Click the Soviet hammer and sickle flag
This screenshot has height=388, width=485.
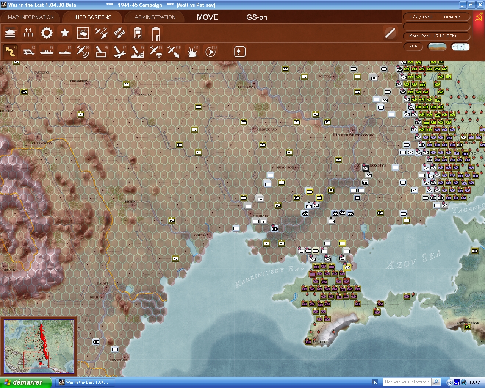click(x=478, y=17)
